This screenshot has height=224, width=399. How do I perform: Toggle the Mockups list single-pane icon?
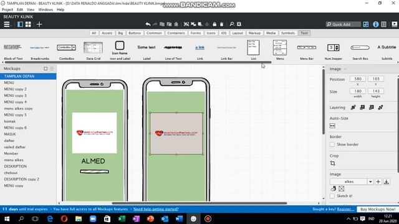(46, 68)
